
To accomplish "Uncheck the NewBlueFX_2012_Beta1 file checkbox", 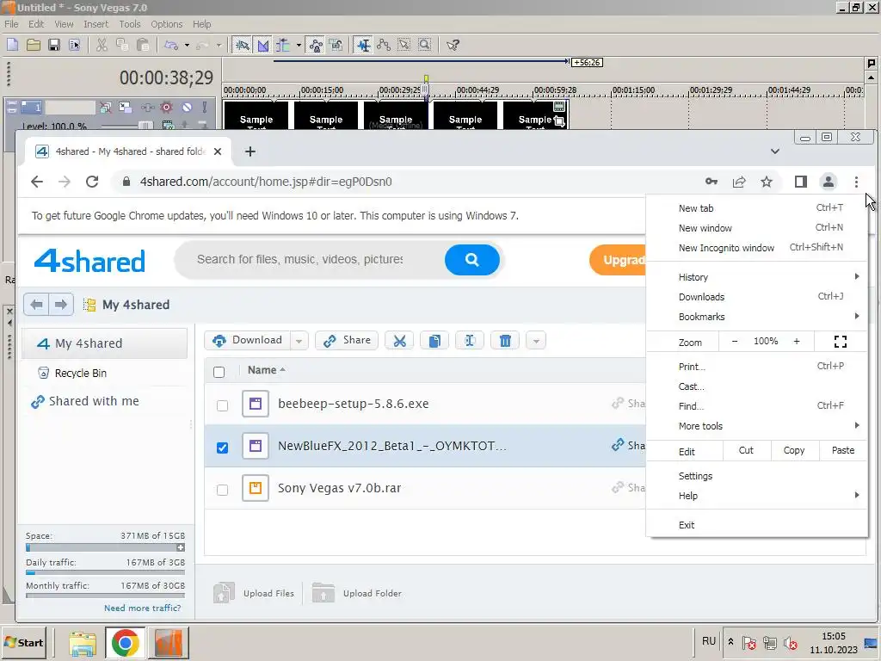I will click(223, 448).
